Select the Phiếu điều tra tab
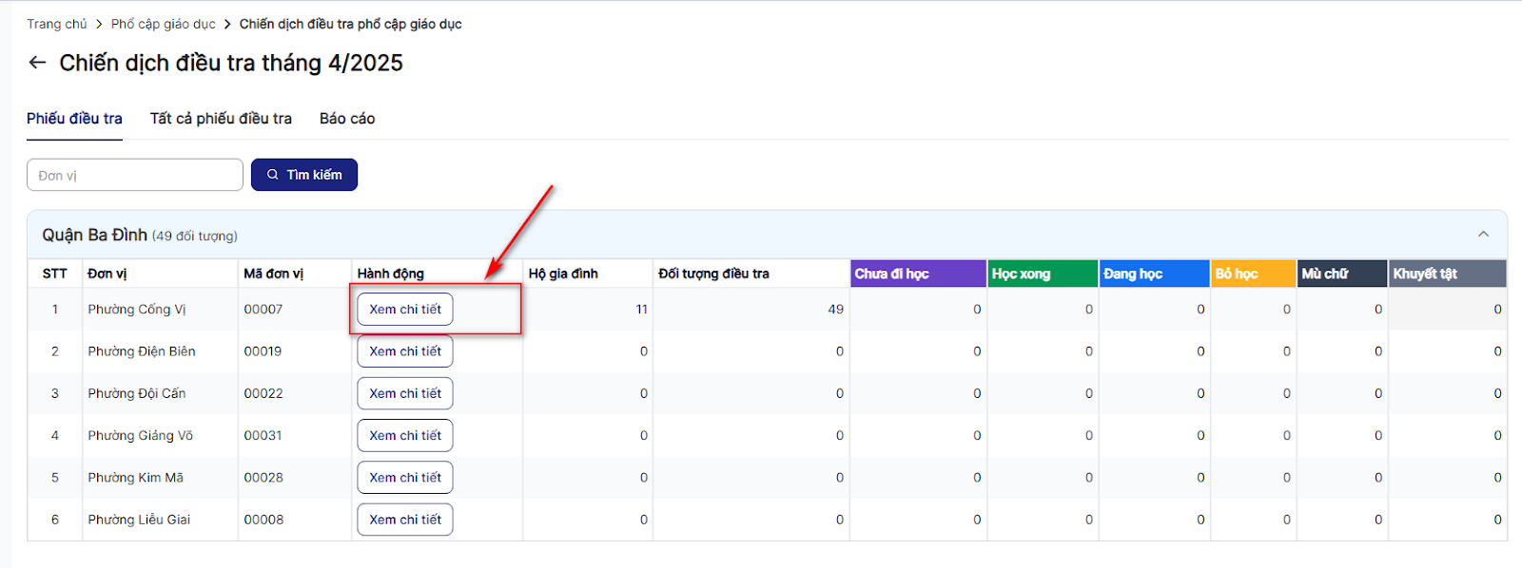Screen dimensions: 1522x568 pyautogui.click(x=74, y=119)
